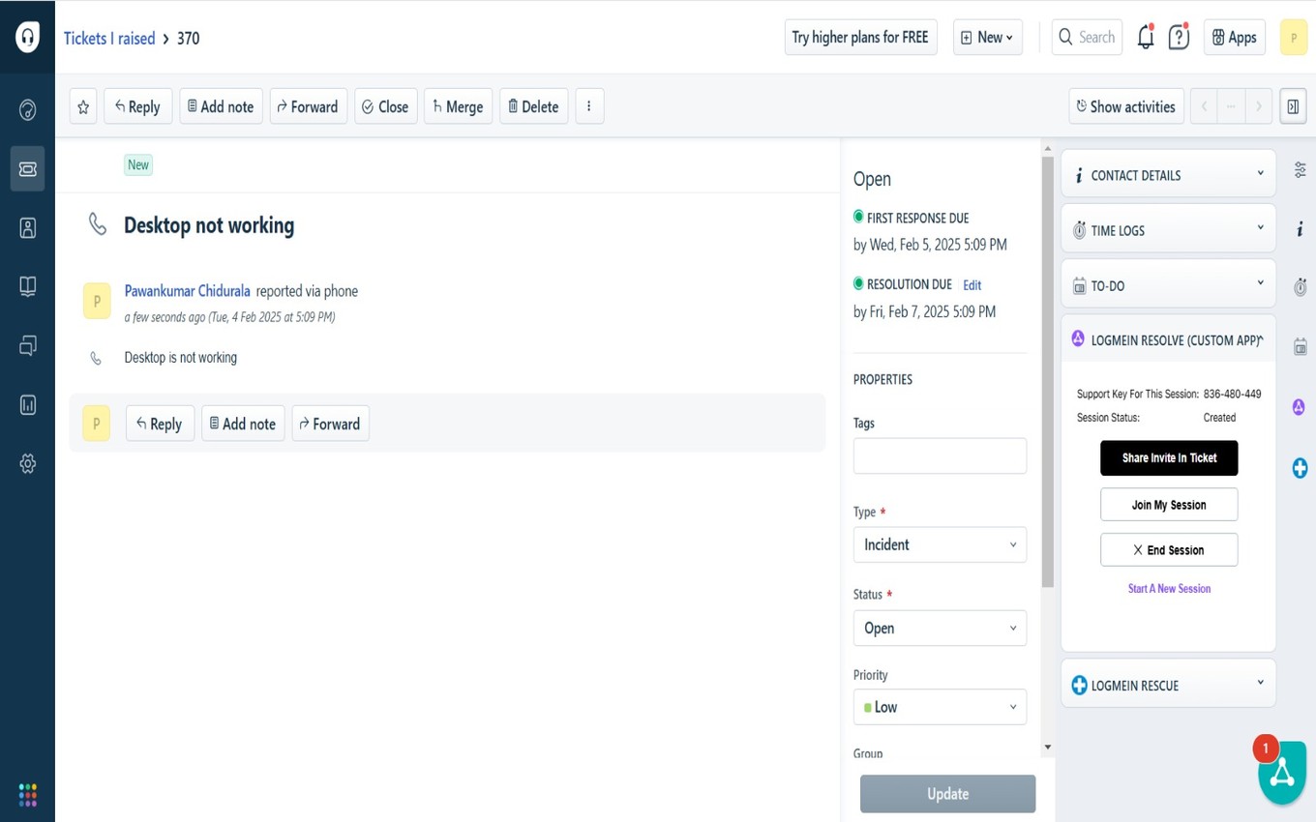Open Reports analytics icon in sidebar
The width and height of the screenshot is (1316, 822).
pos(28,405)
